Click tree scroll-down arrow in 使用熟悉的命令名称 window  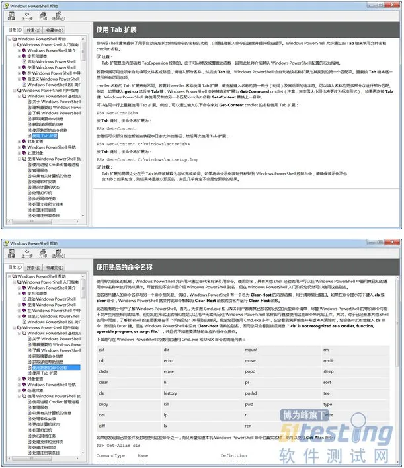pyautogui.click(x=83, y=453)
